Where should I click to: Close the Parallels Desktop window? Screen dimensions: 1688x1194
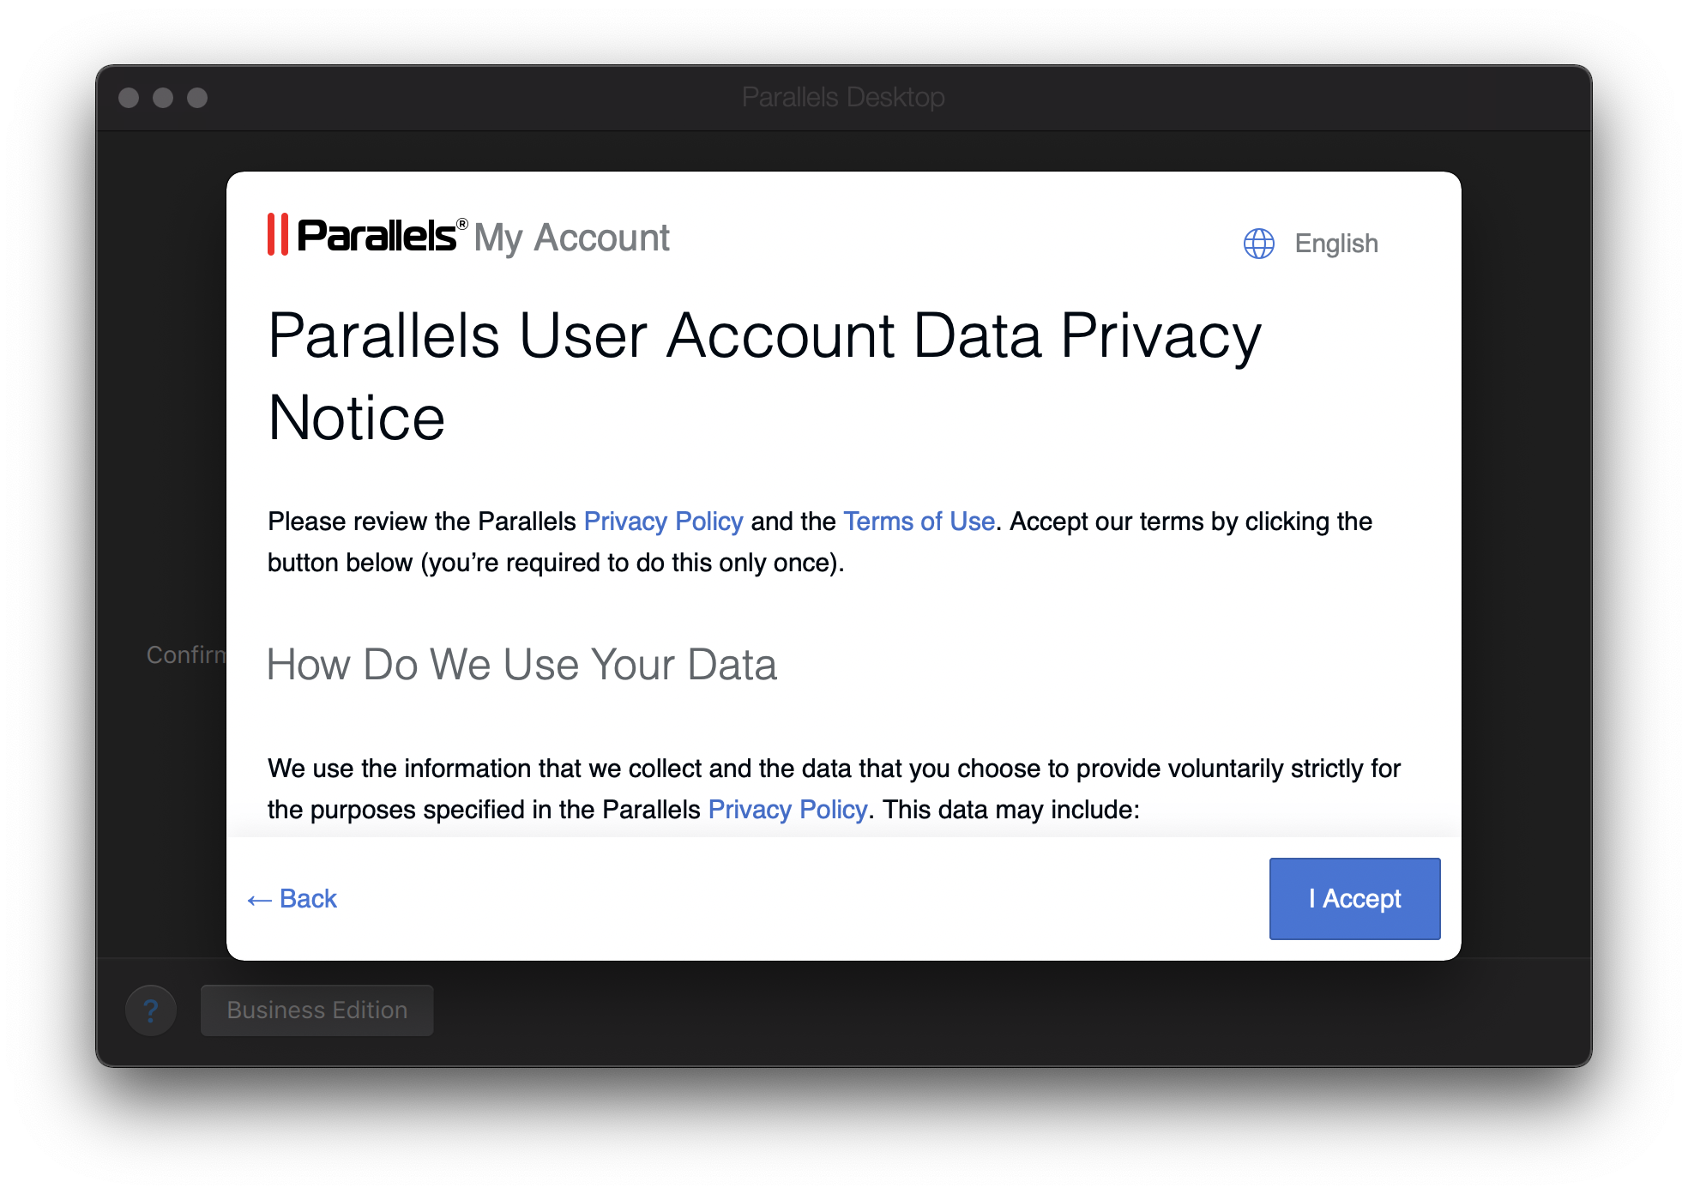click(x=129, y=98)
